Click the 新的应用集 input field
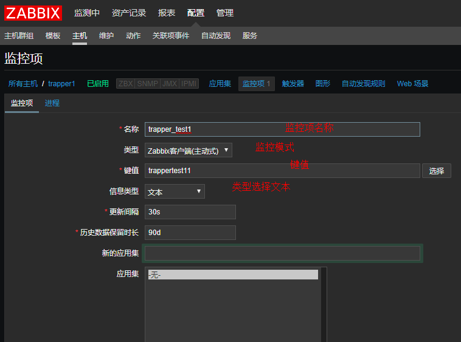 click(x=282, y=253)
